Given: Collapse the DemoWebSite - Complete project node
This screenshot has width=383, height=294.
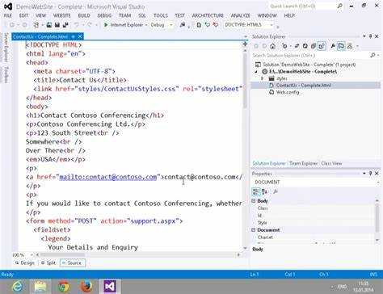Looking at the screenshot, I should [256, 72].
